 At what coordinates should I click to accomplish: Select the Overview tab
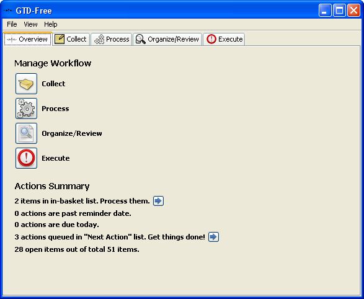pos(28,39)
